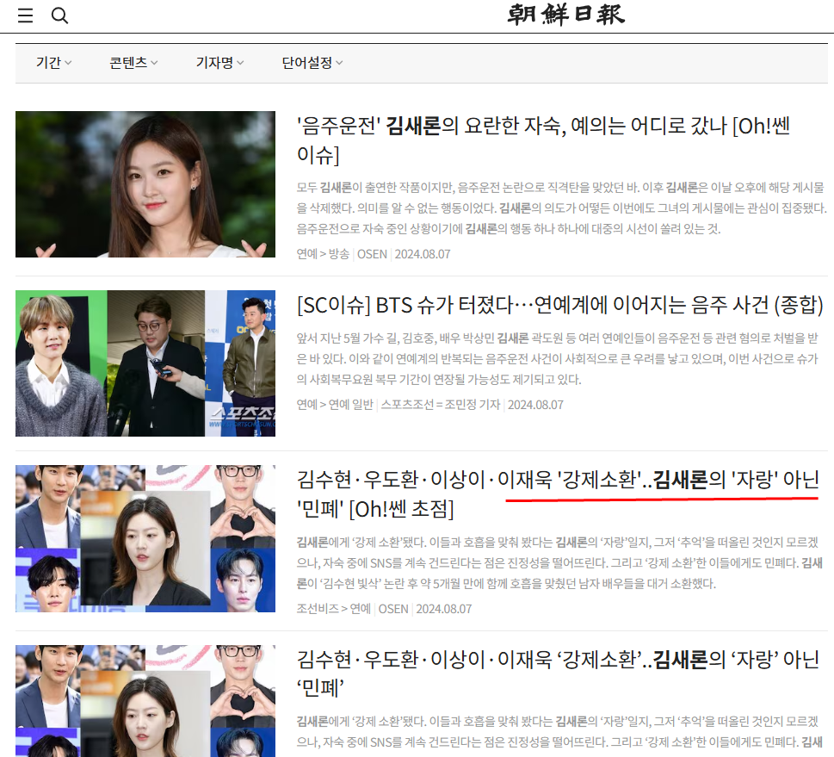The image size is (834, 757).
Task: Open headline "'음주운전' 김새론의 요란한 자숙"
Action: pyautogui.click(x=543, y=140)
